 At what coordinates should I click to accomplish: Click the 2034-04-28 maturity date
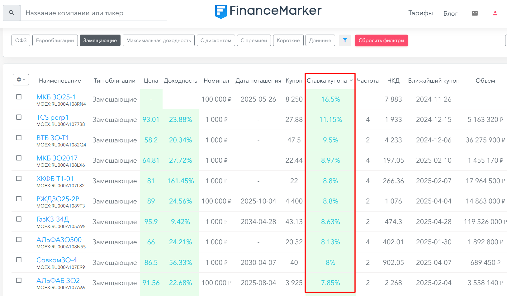(x=258, y=222)
